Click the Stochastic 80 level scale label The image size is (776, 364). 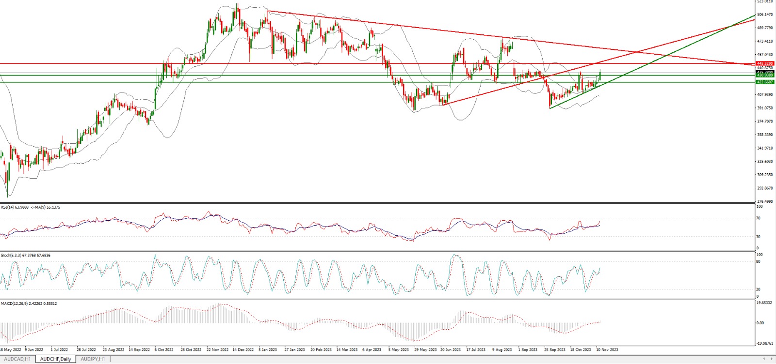click(x=759, y=261)
